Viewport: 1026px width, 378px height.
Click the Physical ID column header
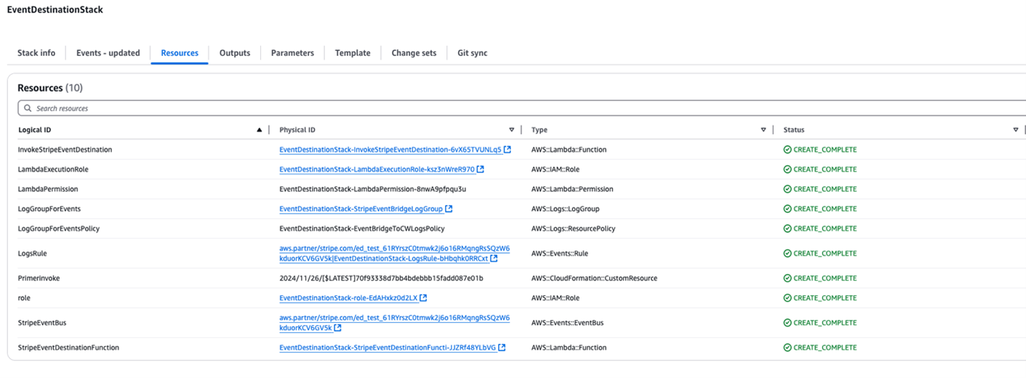click(297, 130)
